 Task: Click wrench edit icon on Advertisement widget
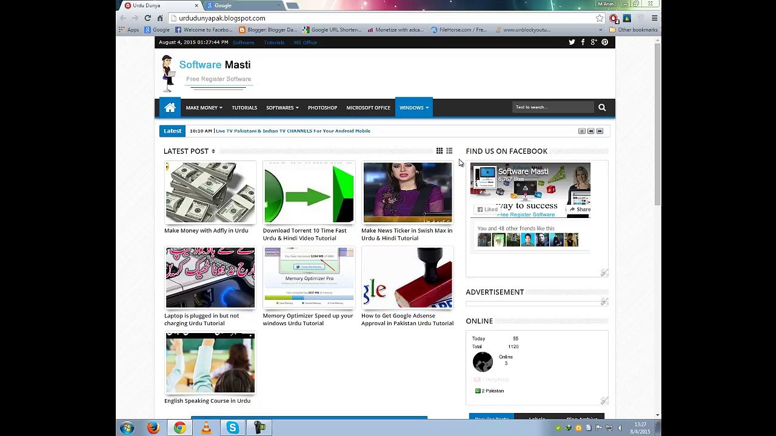click(604, 301)
